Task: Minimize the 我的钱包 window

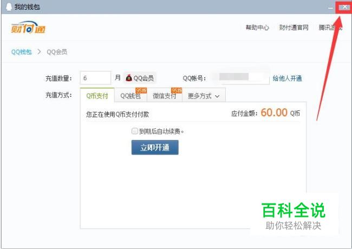Action: [x=330, y=8]
